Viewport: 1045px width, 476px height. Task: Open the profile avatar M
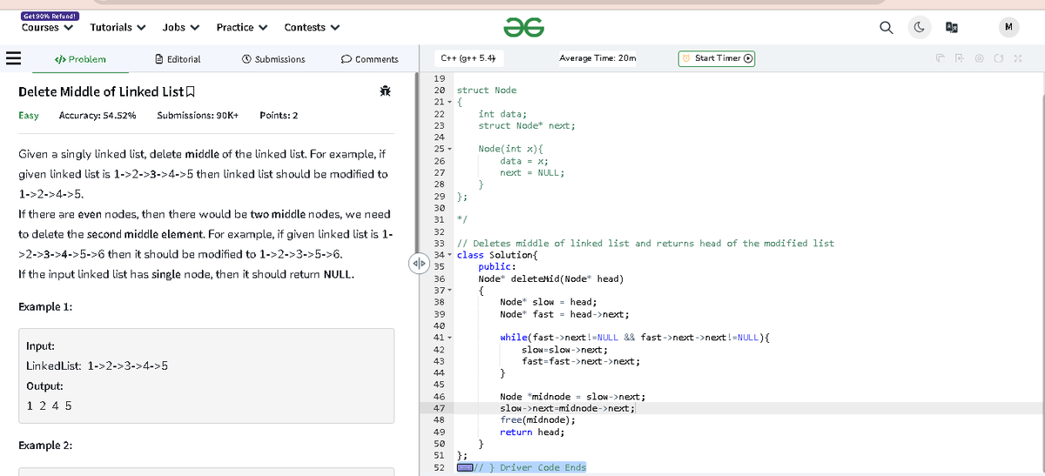point(1008,28)
